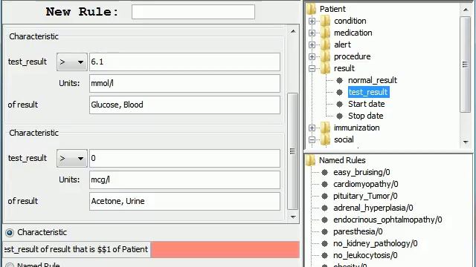Open the cardiomyopathy/0 named rule
The height and width of the screenshot is (267, 476).
pyautogui.click(x=366, y=184)
